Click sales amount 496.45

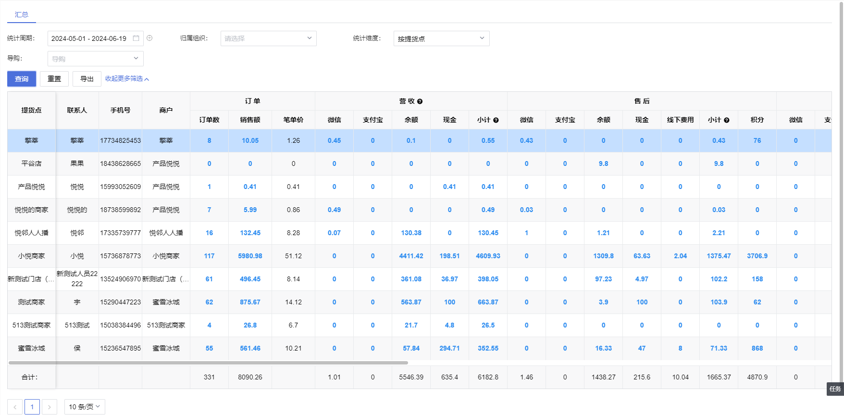point(250,279)
